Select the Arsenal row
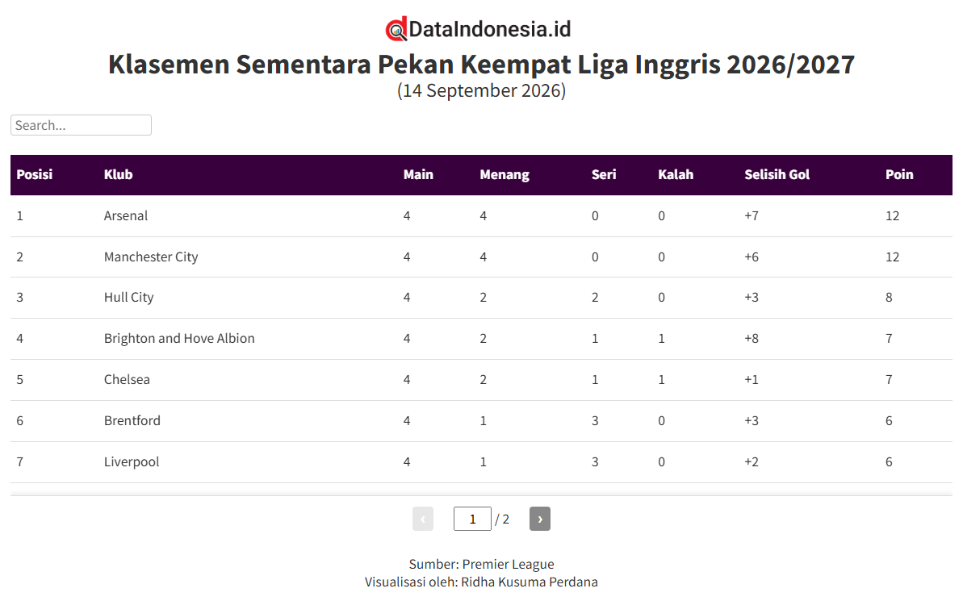The width and height of the screenshot is (963, 601). coord(481,216)
